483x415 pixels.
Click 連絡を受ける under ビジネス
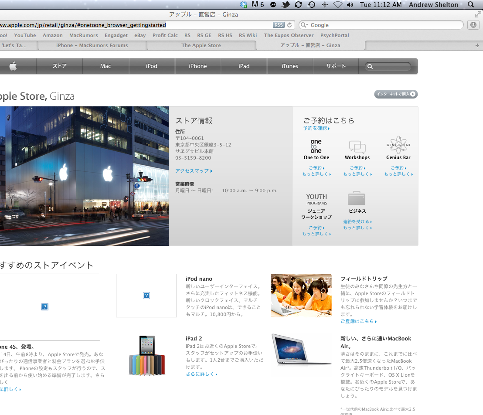(357, 221)
